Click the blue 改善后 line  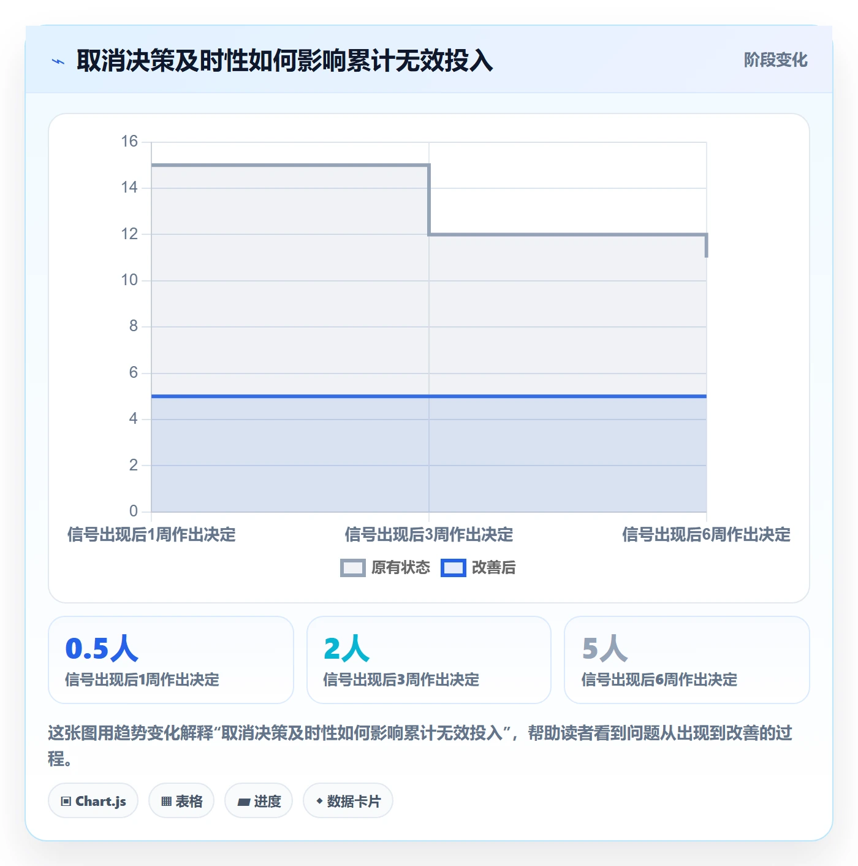click(429, 396)
